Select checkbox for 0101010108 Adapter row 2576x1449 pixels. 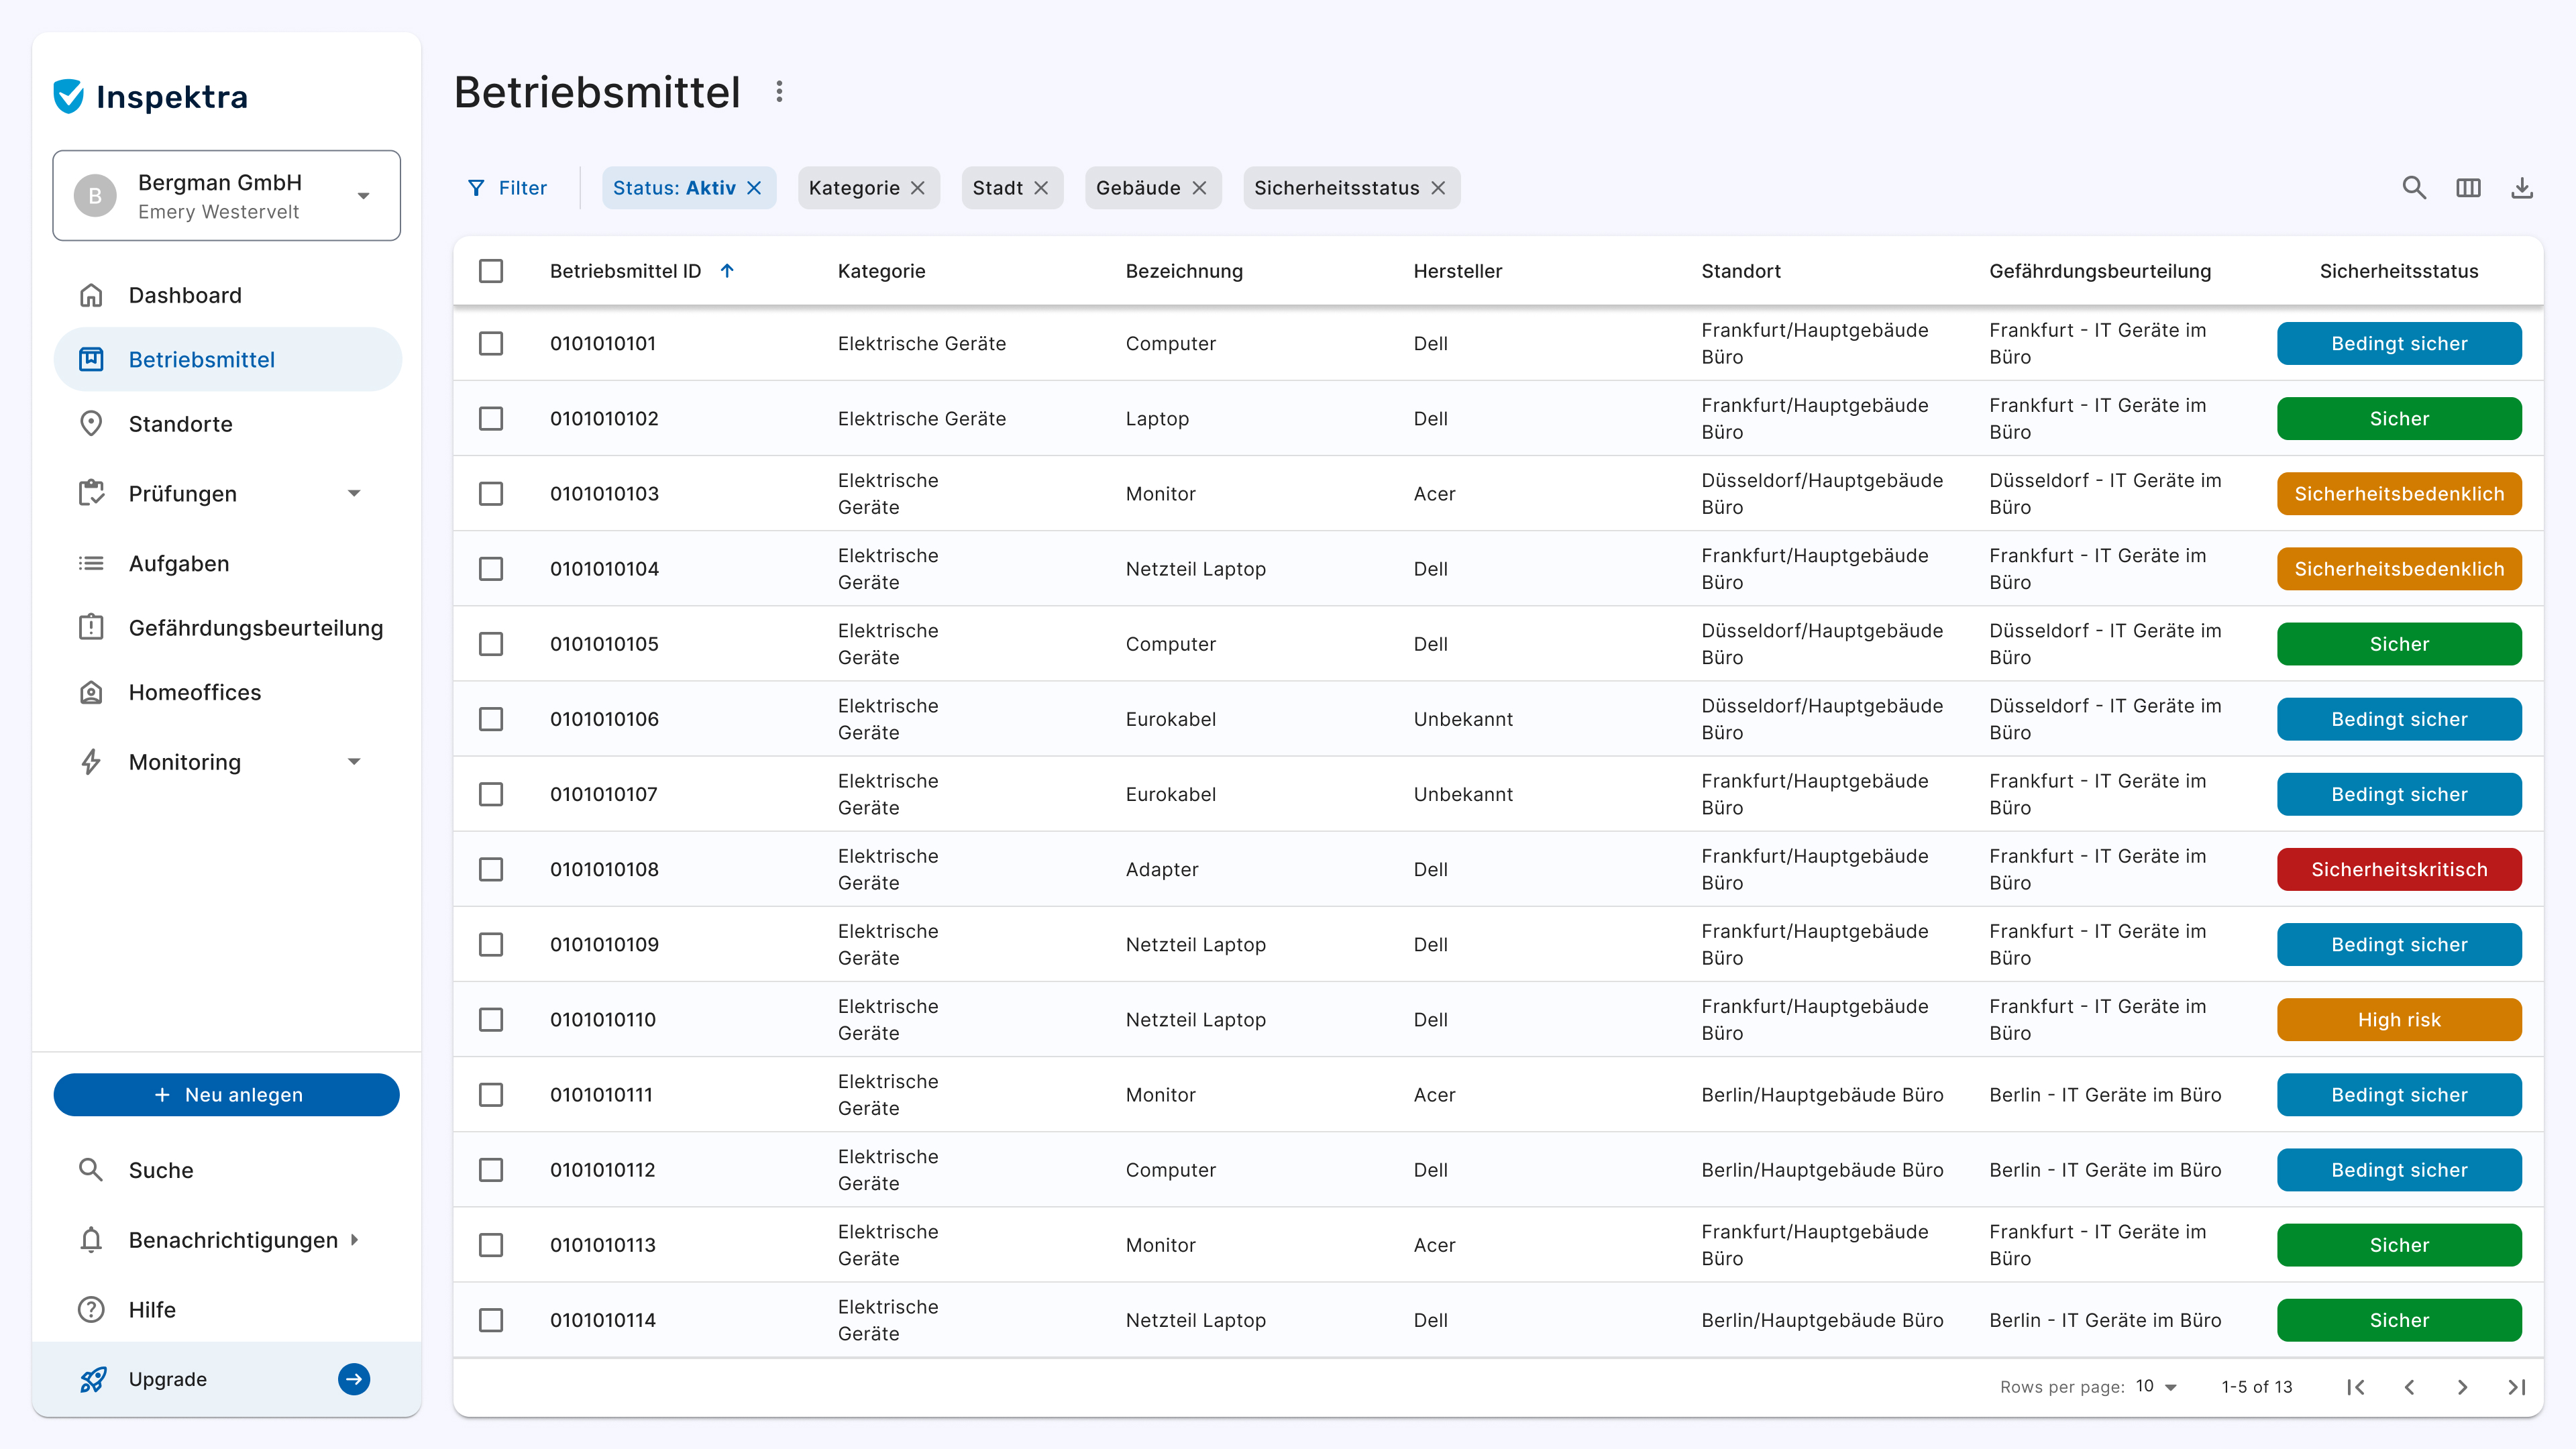[x=491, y=869]
